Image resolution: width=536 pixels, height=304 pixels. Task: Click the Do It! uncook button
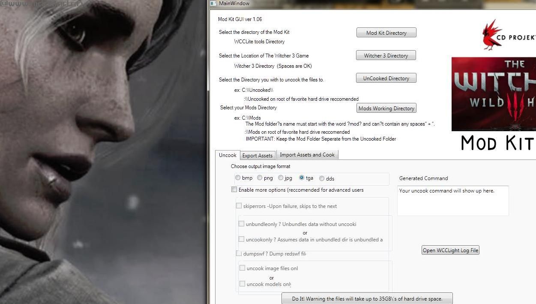(367, 298)
